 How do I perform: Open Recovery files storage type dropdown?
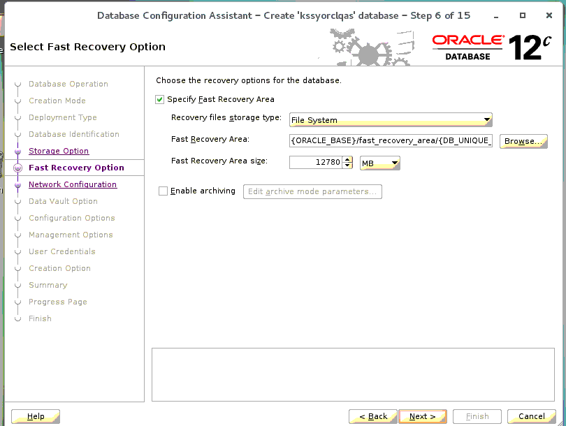391,119
